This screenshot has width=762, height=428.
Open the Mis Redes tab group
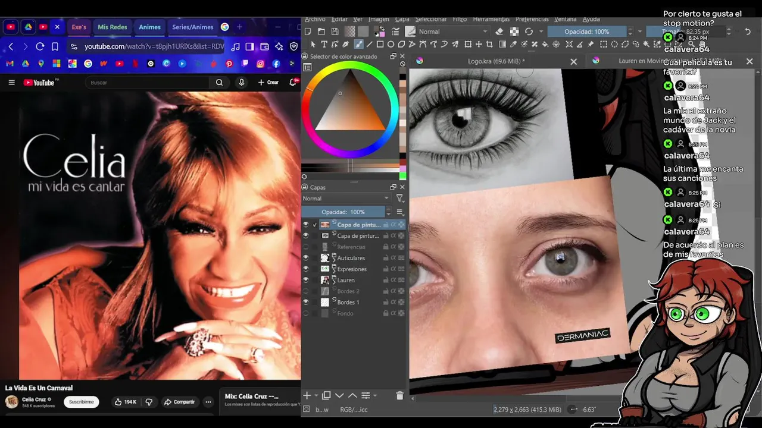(x=113, y=27)
